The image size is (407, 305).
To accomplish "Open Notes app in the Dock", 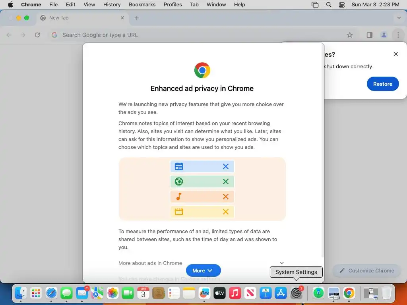I will tap(189, 293).
